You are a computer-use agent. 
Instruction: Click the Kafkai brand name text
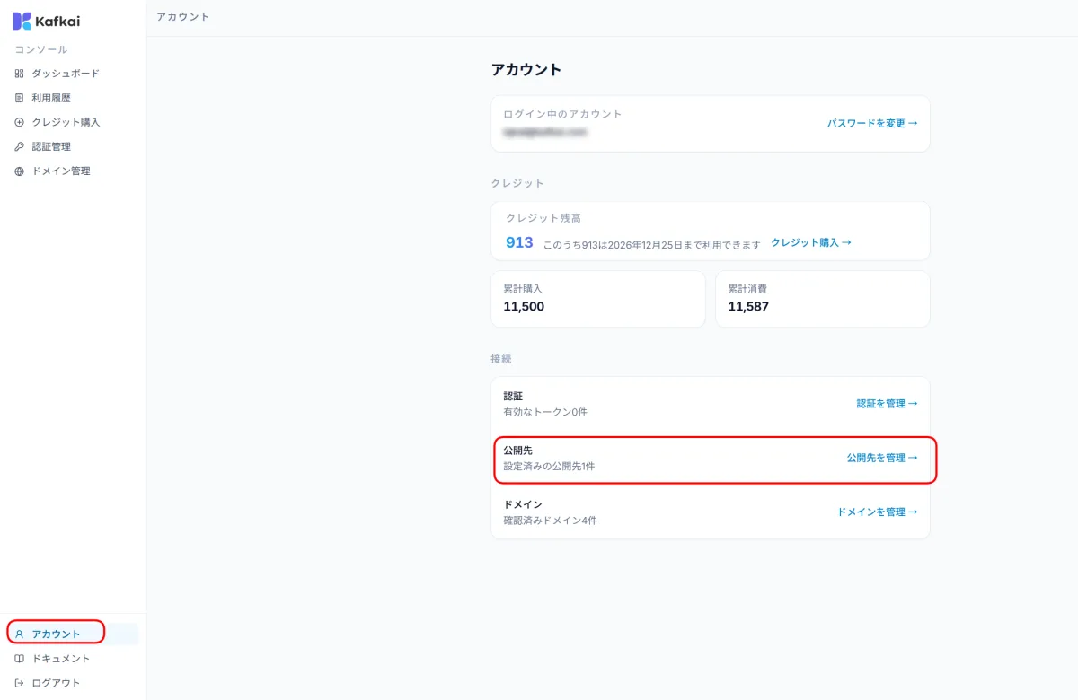pyautogui.click(x=57, y=22)
